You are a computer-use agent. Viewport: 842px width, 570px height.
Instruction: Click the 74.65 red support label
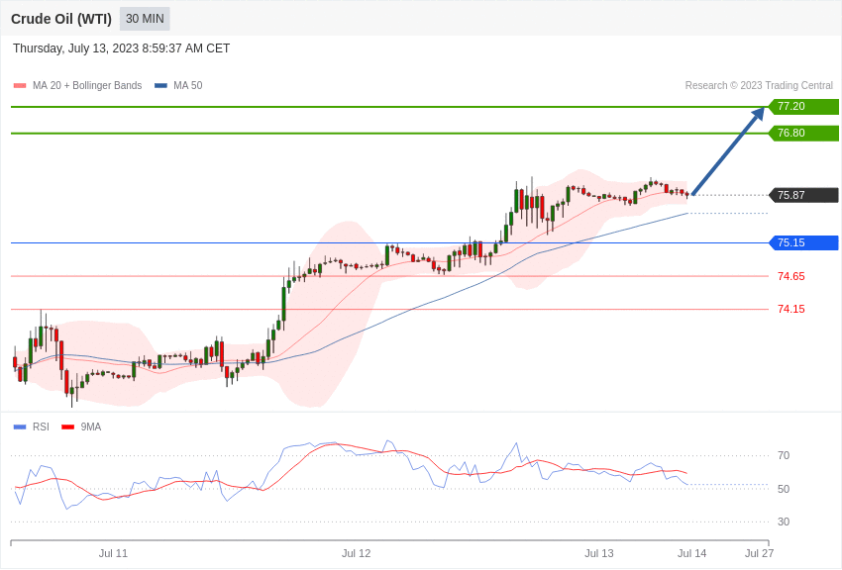(x=791, y=277)
